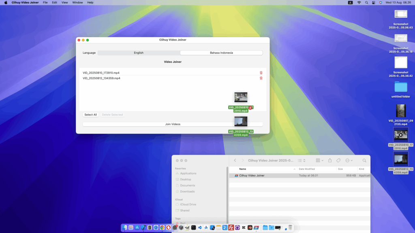This screenshot has height=233, width=415.
Task: Open the input source menu bar icon
Action: (x=350, y=3)
